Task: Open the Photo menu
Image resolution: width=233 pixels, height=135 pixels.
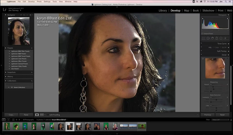Action: 39,1
